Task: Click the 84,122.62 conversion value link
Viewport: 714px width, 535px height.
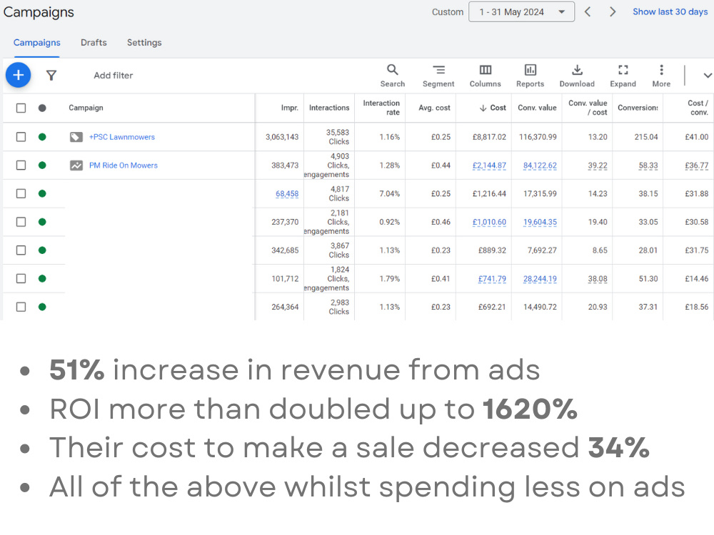Action: (x=540, y=165)
